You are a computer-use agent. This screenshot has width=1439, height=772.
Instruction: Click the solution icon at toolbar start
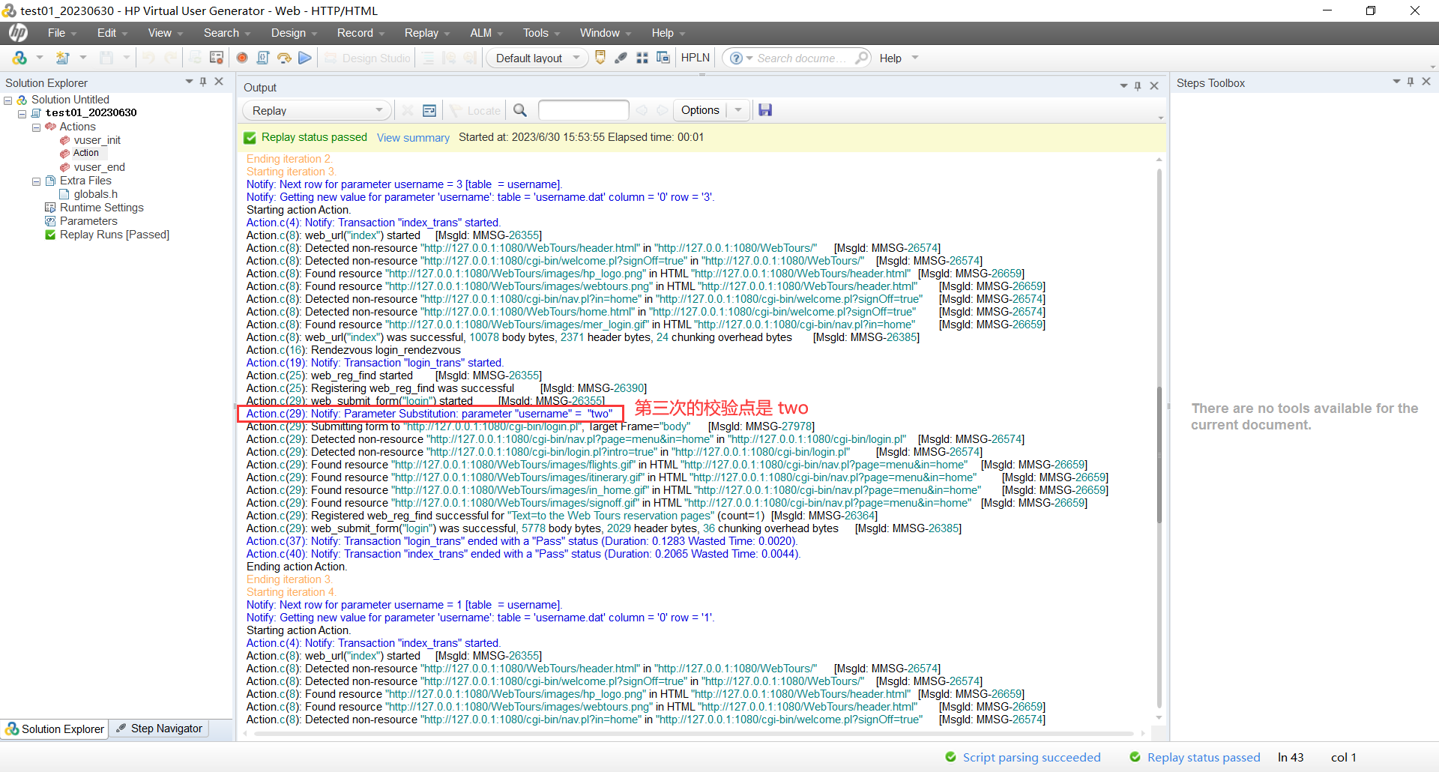(x=19, y=58)
